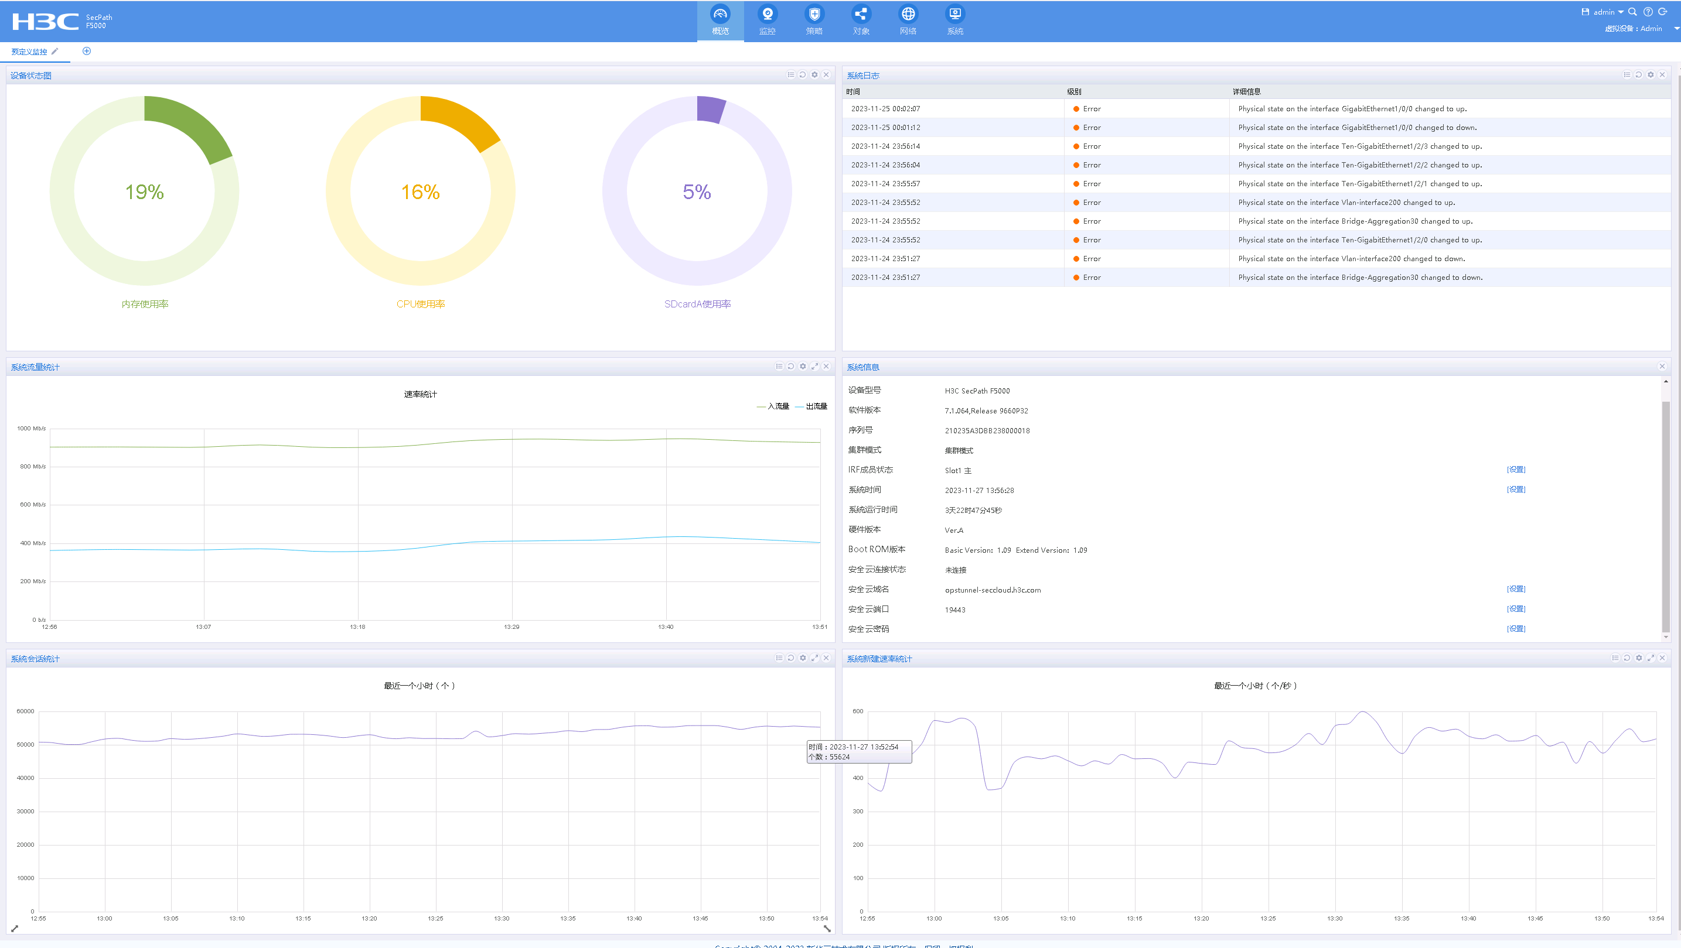This screenshot has width=1681, height=948.
Task: Click the logout arrow icon
Action: tap(1663, 12)
